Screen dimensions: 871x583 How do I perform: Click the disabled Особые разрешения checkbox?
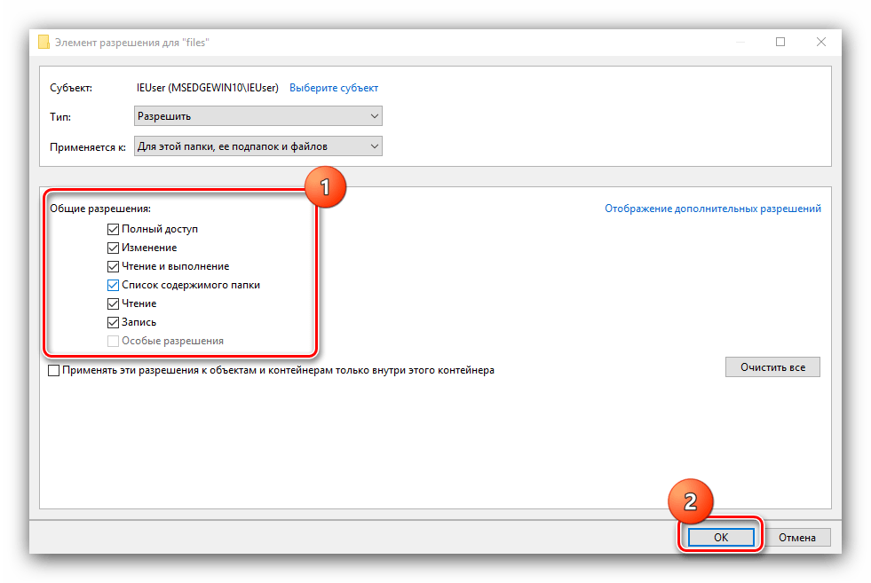(x=113, y=341)
